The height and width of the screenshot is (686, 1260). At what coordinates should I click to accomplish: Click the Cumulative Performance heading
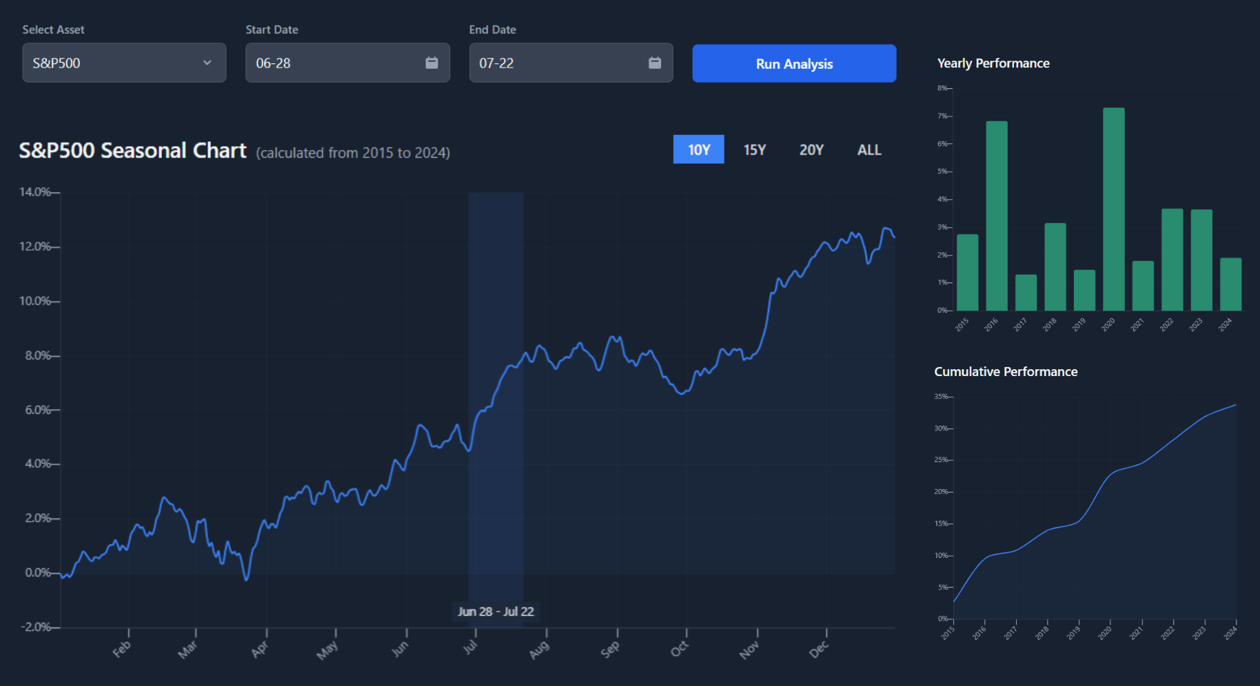click(x=1006, y=372)
